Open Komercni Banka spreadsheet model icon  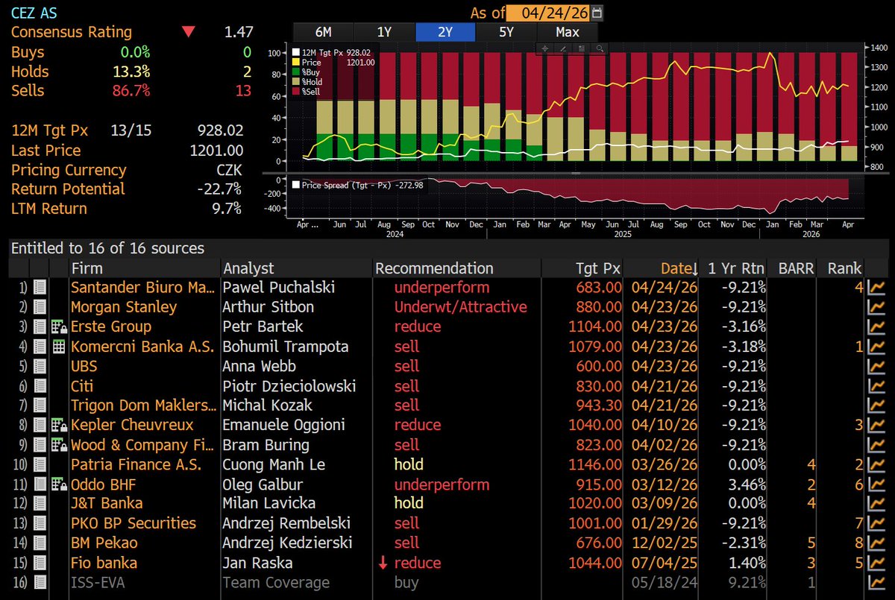click(x=58, y=347)
